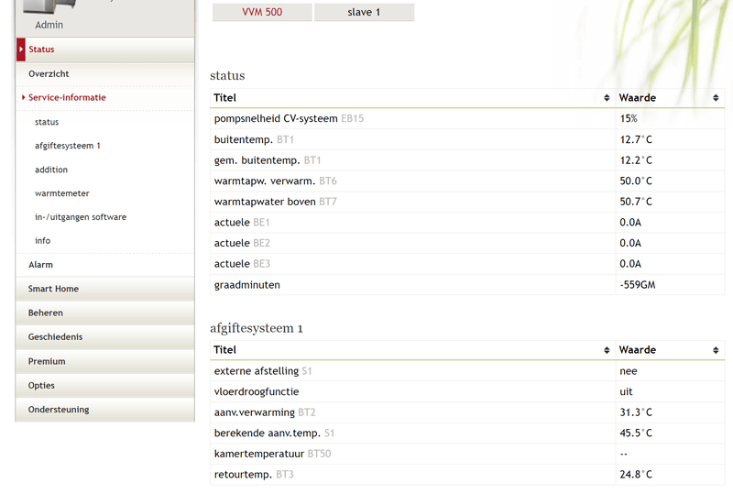Jump to the addition section
Screen dimensions: 733x494
click(51, 170)
